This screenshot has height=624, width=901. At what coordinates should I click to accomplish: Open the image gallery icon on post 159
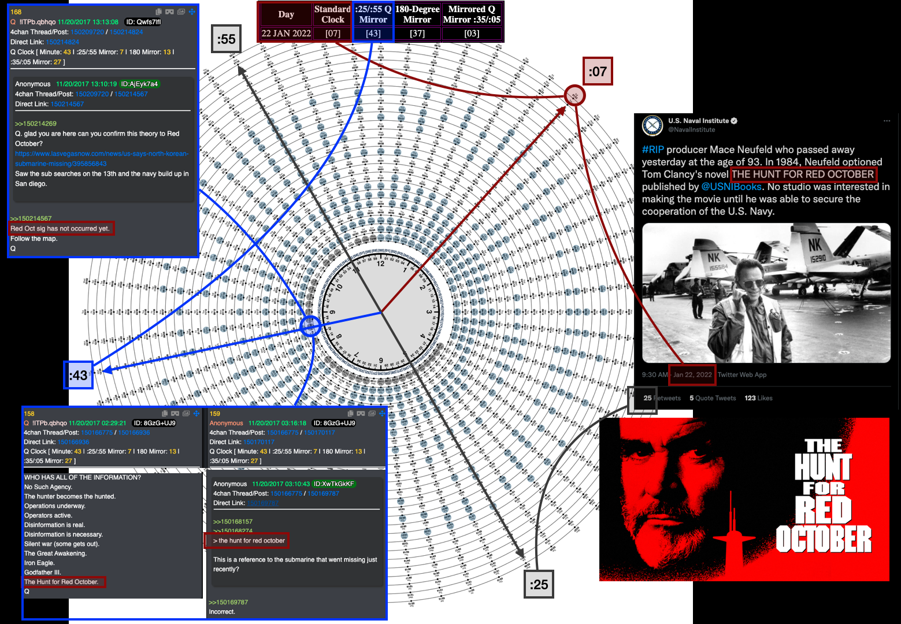pos(372,414)
